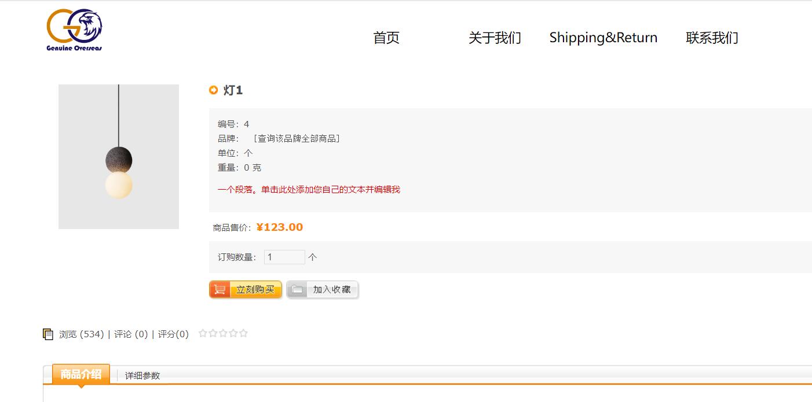Image resolution: width=812 pixels, height=402 pixels.
Task: Switch to the 商品介绍 tab
Action: pyautogui.click(x=81, y=374)
